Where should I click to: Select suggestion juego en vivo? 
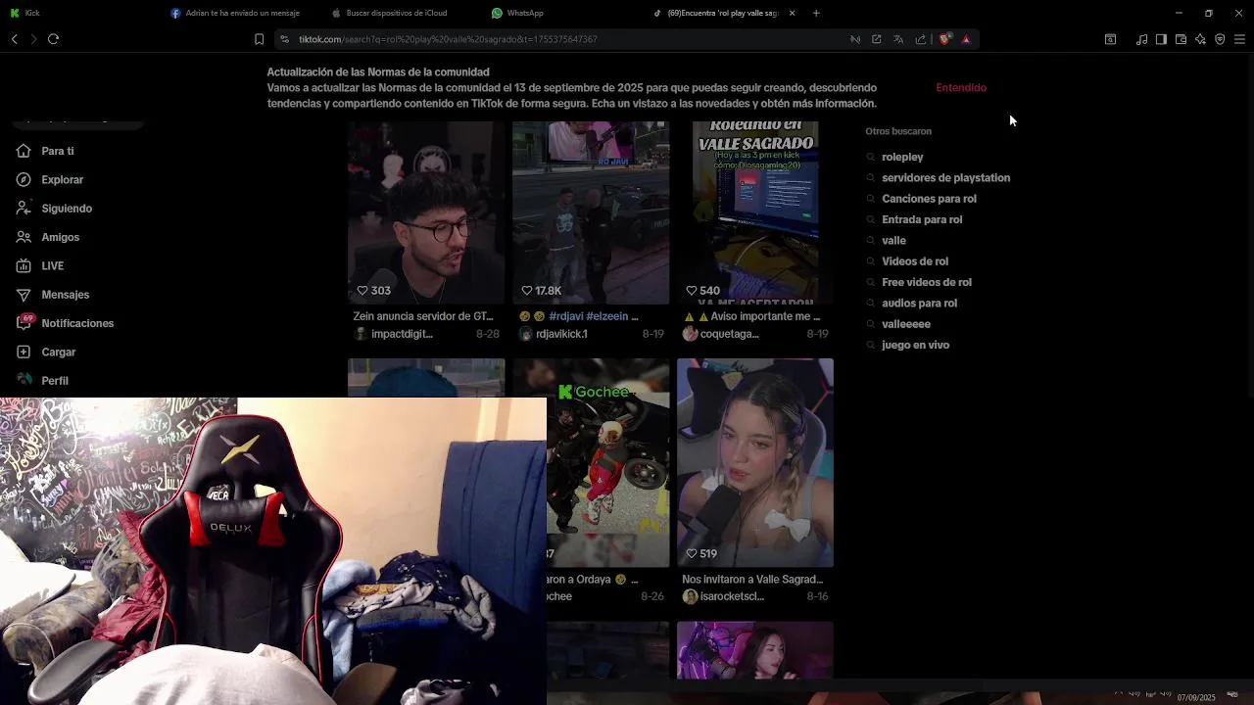[x=915, y=345]
